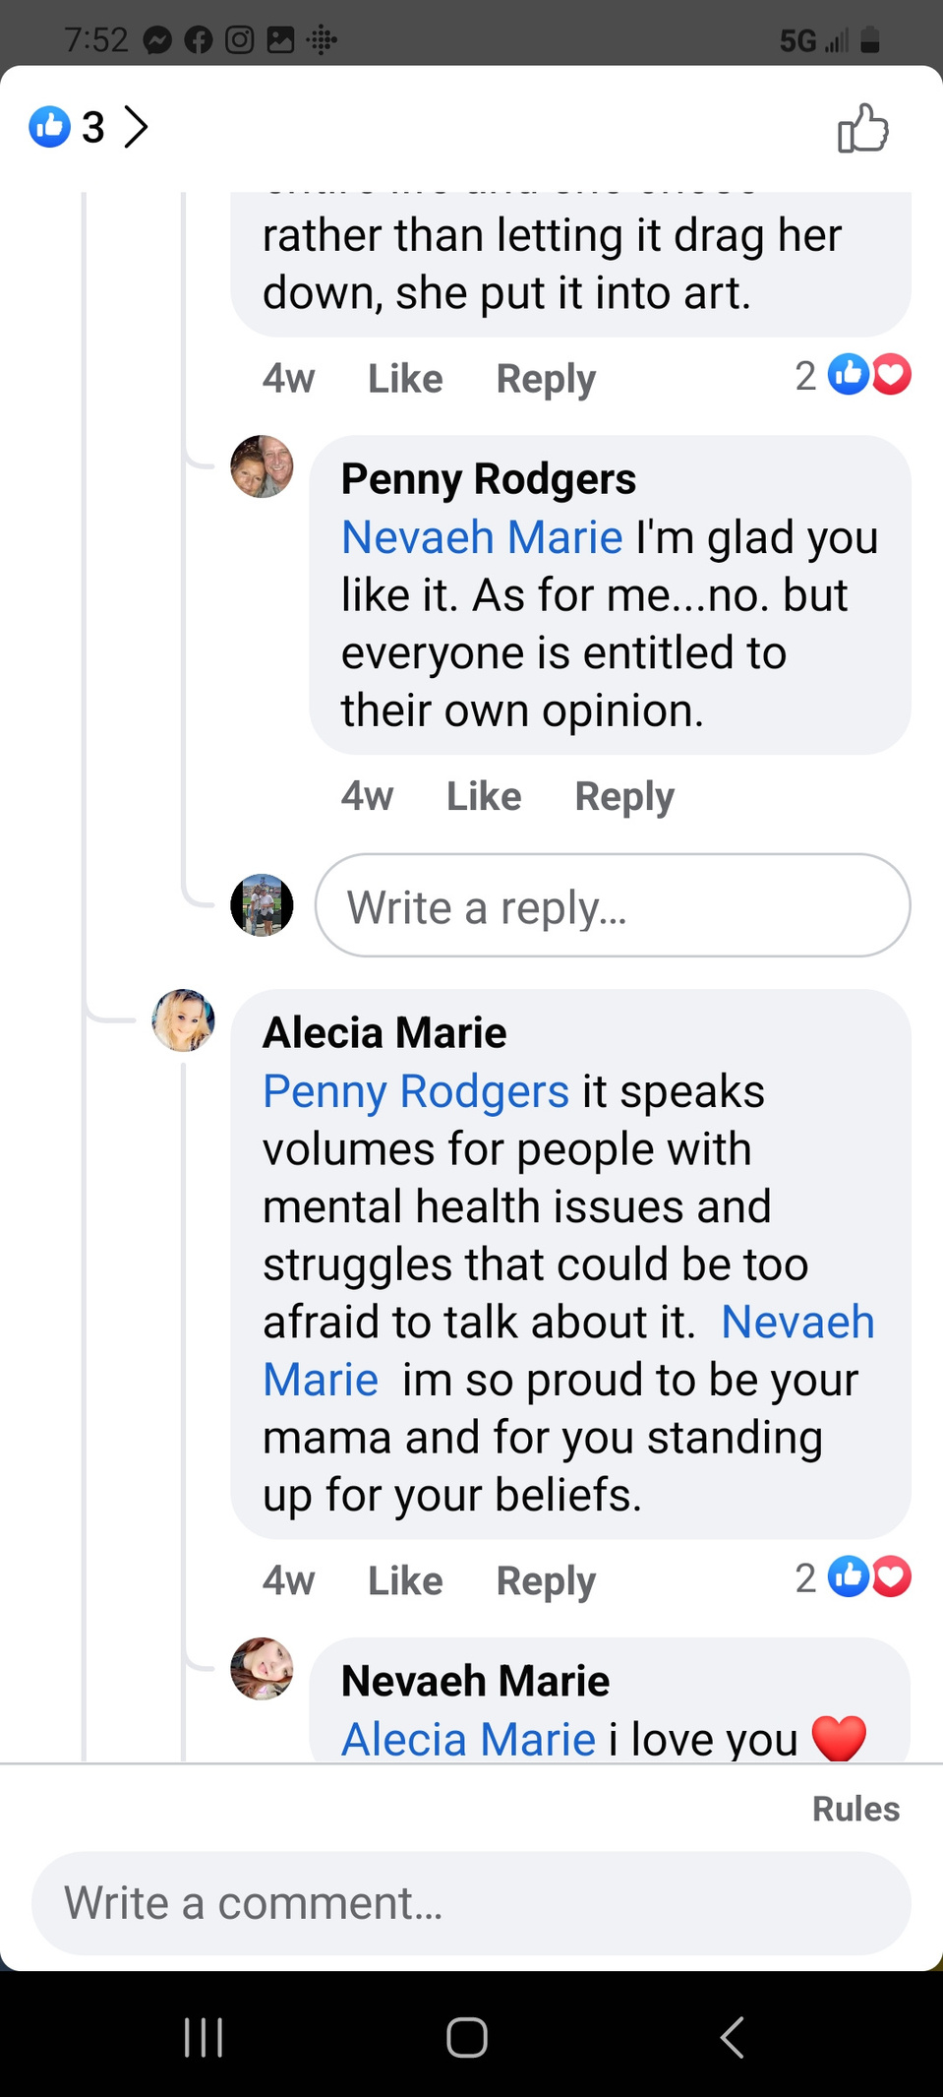Expand reactions with the chevron beside 3
Screen dimensions: 943x2097
136,127
